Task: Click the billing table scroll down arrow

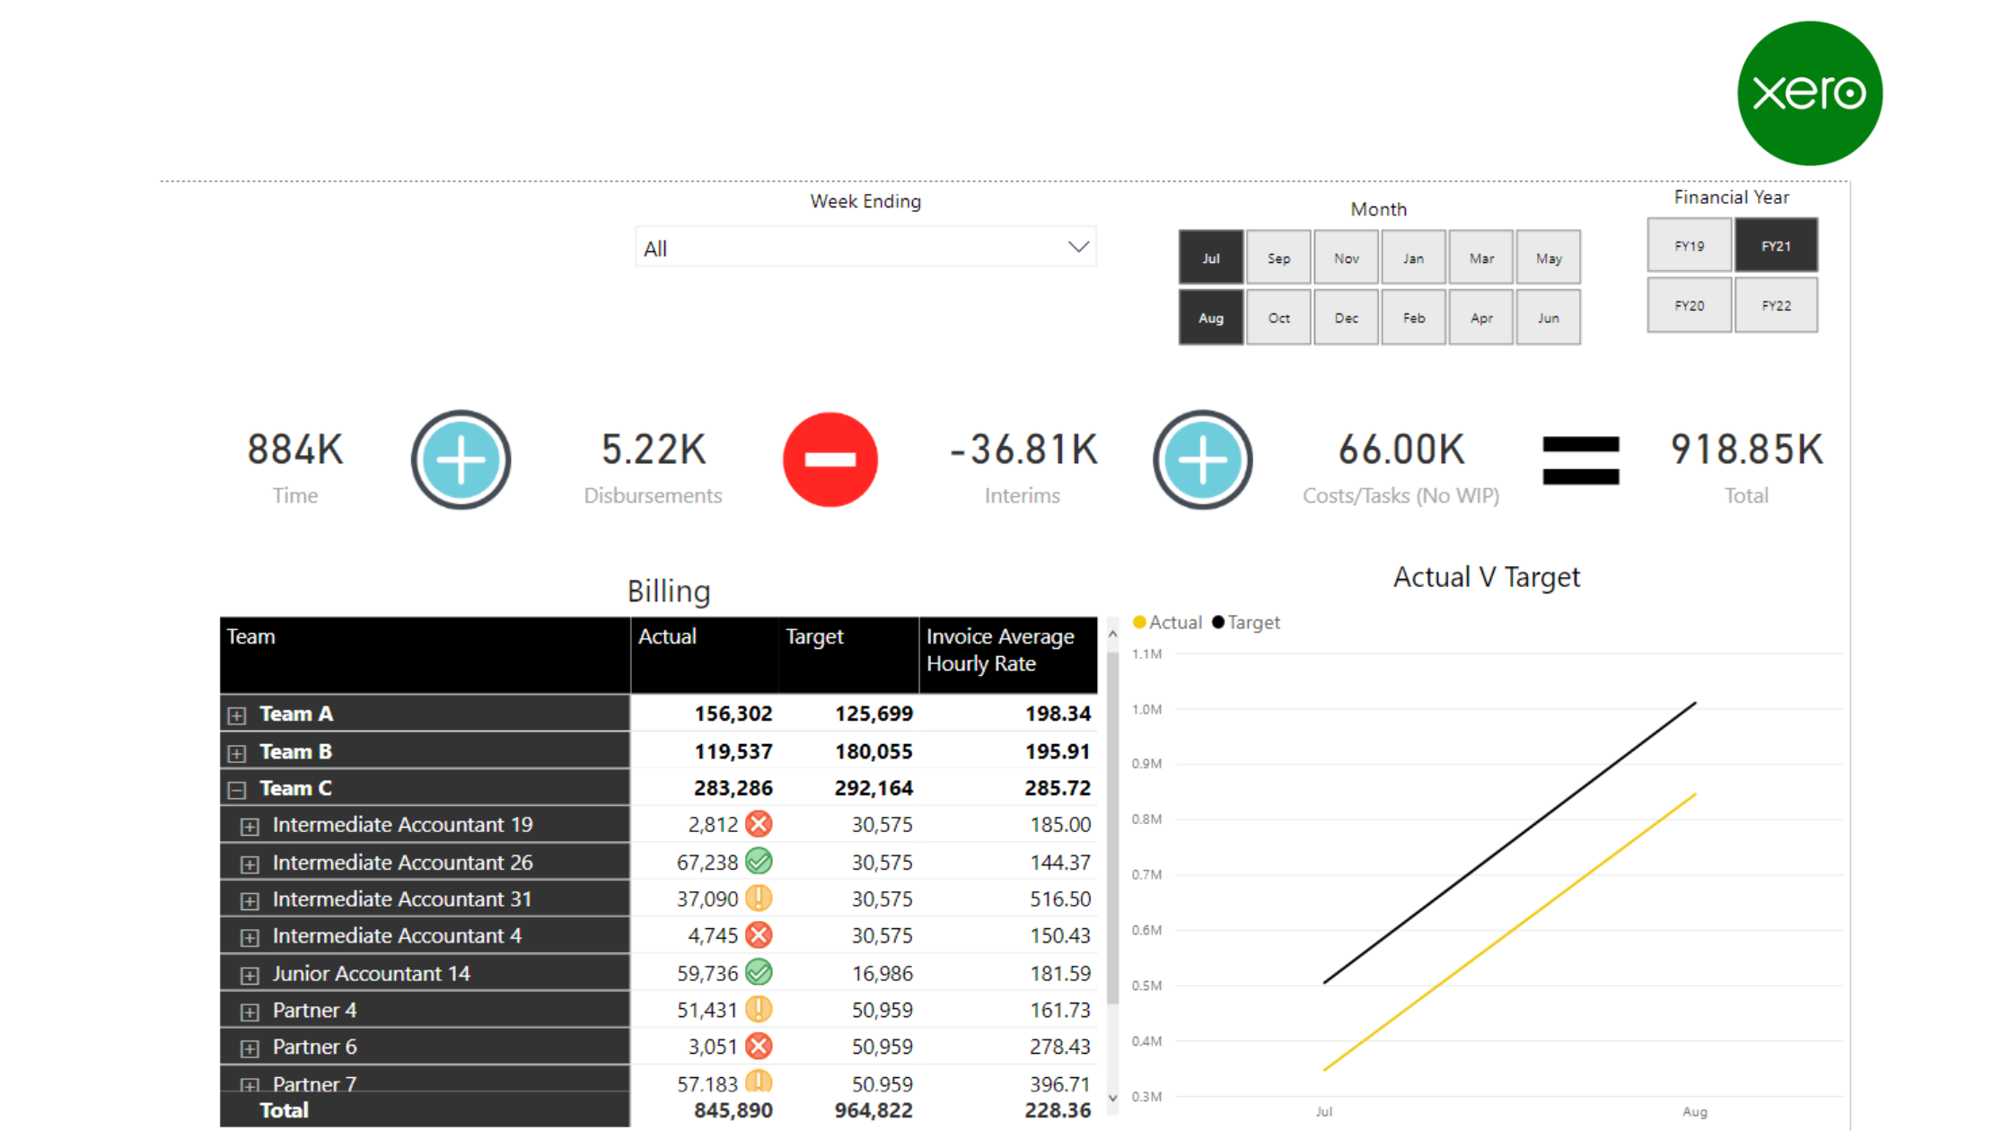Action: (1112, 1098)
